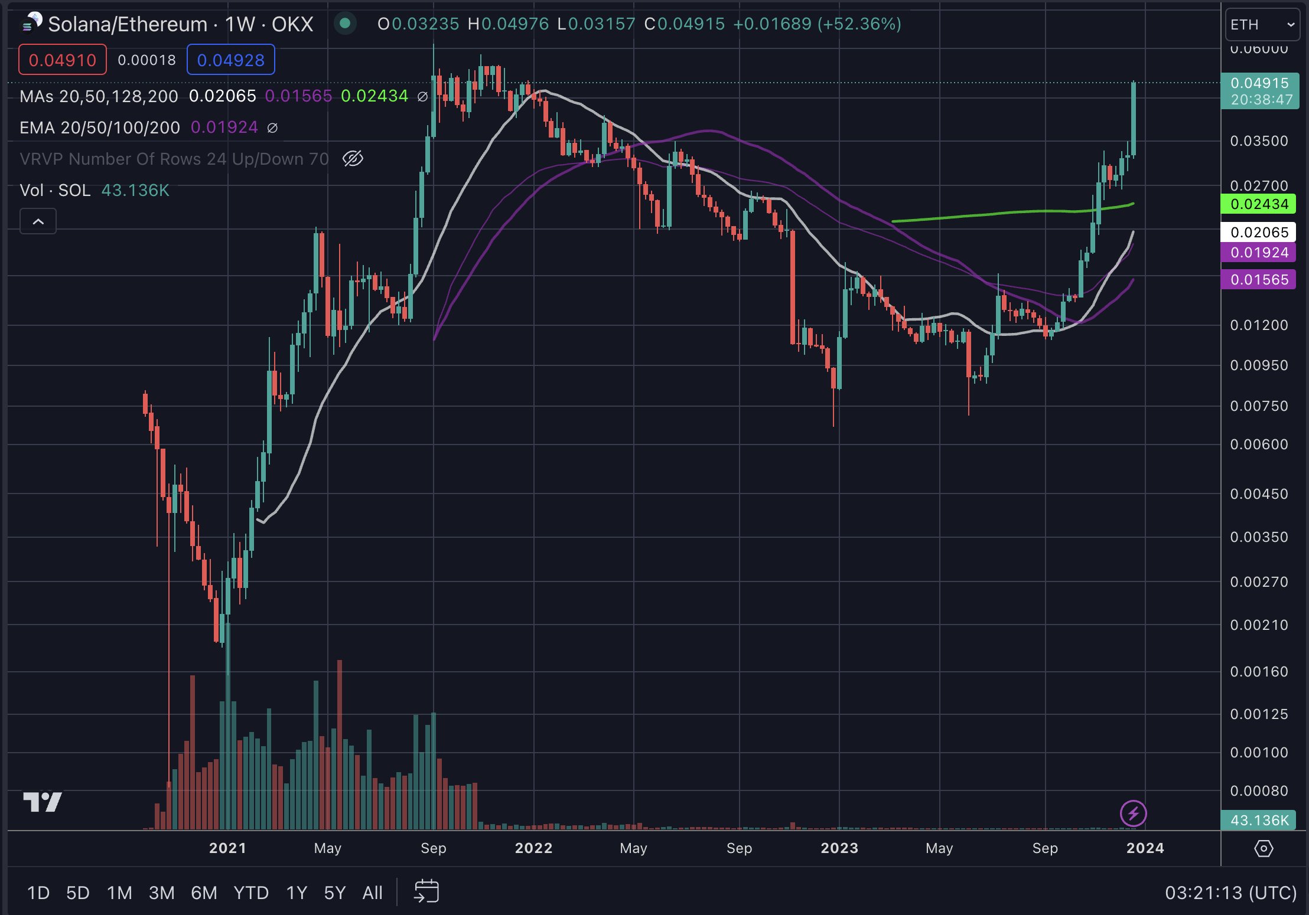Click the blue buy price 0.04928 button

(231, 60)
